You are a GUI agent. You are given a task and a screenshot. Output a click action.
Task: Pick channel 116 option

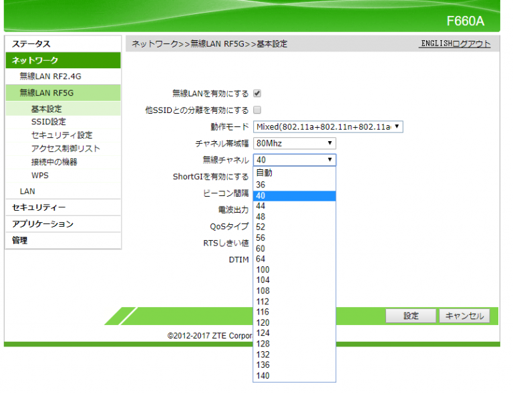[294, 312]
